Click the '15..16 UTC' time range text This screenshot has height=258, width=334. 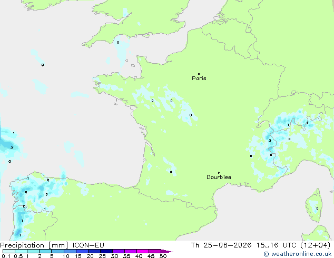click(x=276, y=245)
